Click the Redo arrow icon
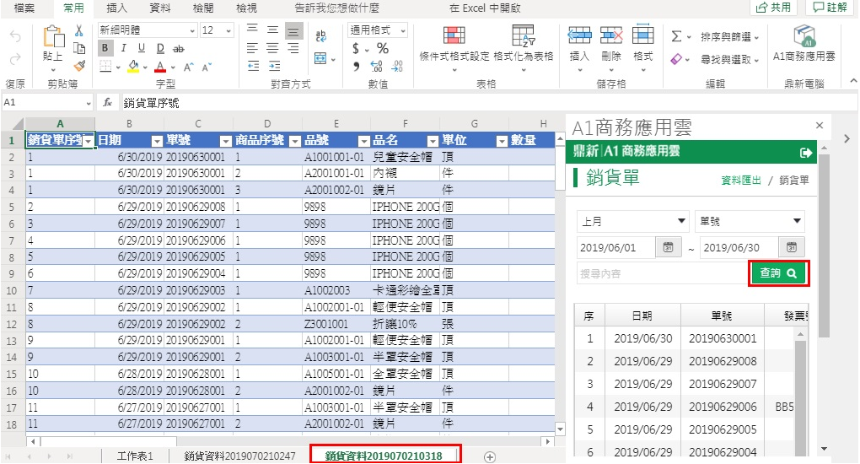Image resolution: width=860 pixels, height=464 pixels. [15, 58]
